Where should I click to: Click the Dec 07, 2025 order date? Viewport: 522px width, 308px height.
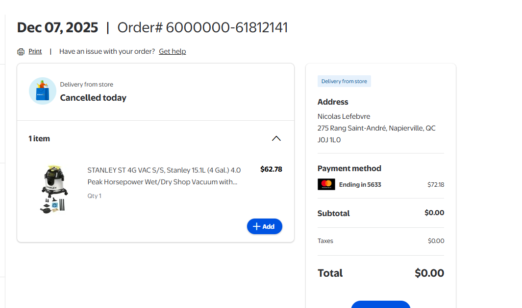click(x=57, y=27)
